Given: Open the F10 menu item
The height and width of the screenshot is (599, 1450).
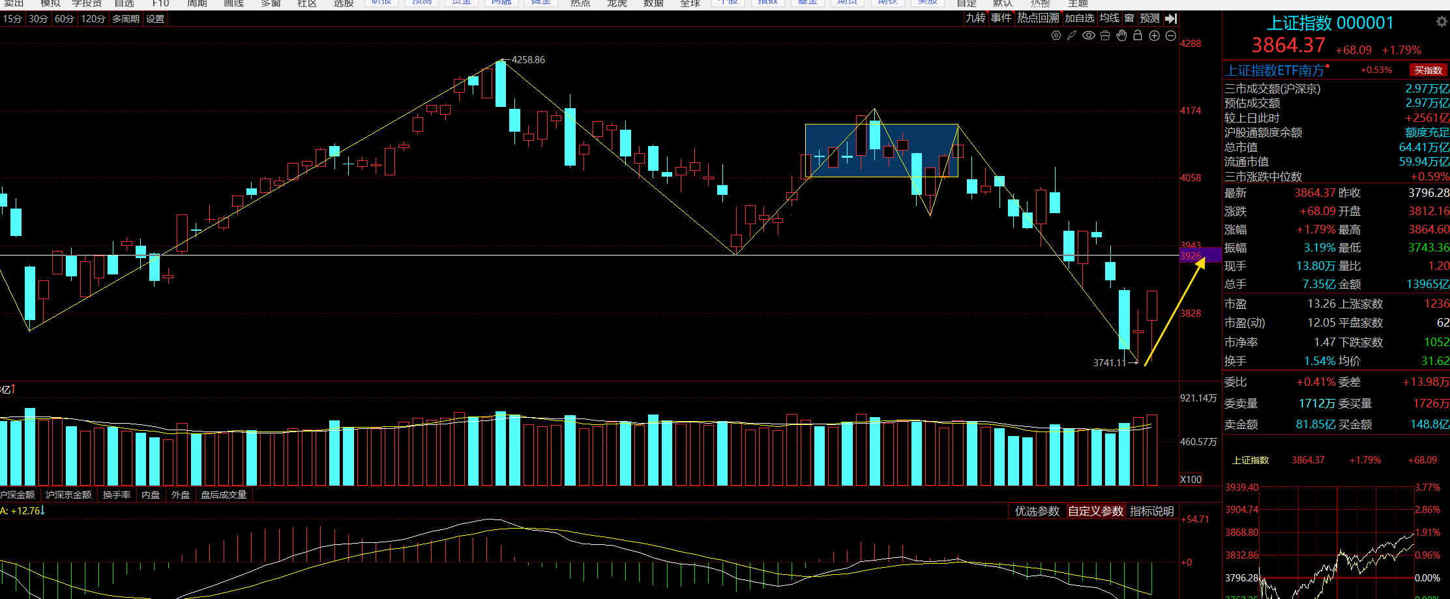Looking at the screenshot, I should point(160,3).
